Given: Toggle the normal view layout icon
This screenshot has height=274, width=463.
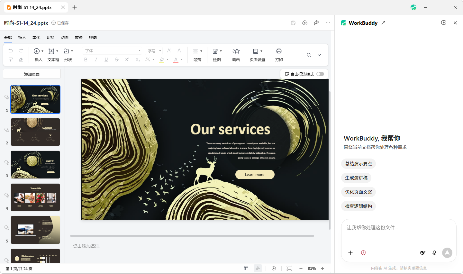Looking at the screenshot, I should point(246,268).
